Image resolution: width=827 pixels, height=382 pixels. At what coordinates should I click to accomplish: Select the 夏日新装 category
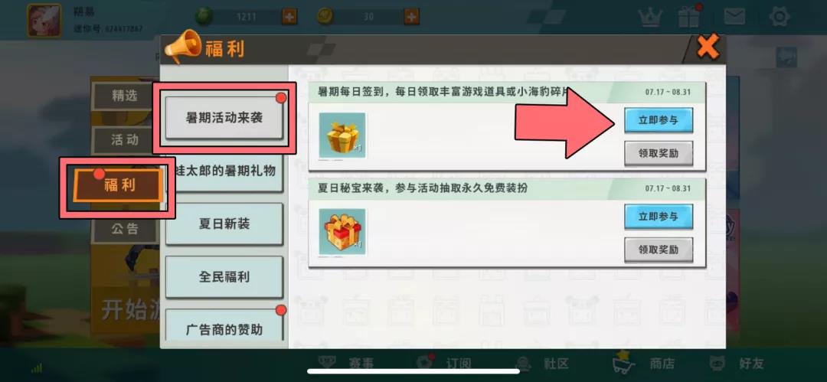(x=224, y=224)
